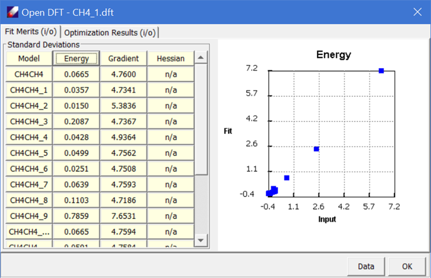Click the table scrollbar down arrow
This screenshot has width=431, height=278.
tap(201, 240)
